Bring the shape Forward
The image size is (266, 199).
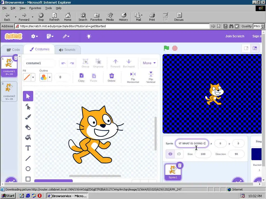tap(115, 63)
